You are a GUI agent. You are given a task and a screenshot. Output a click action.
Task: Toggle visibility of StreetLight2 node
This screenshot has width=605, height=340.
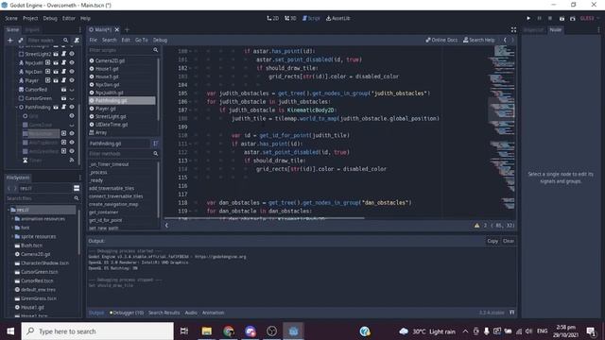click(x=72, y=54)
